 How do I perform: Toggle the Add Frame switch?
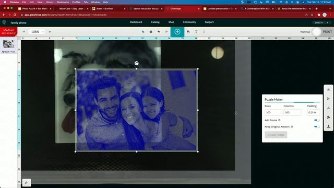click(x=317, y=120)
